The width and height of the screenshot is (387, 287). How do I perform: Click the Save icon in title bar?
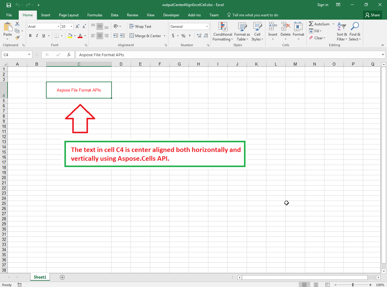9,5
